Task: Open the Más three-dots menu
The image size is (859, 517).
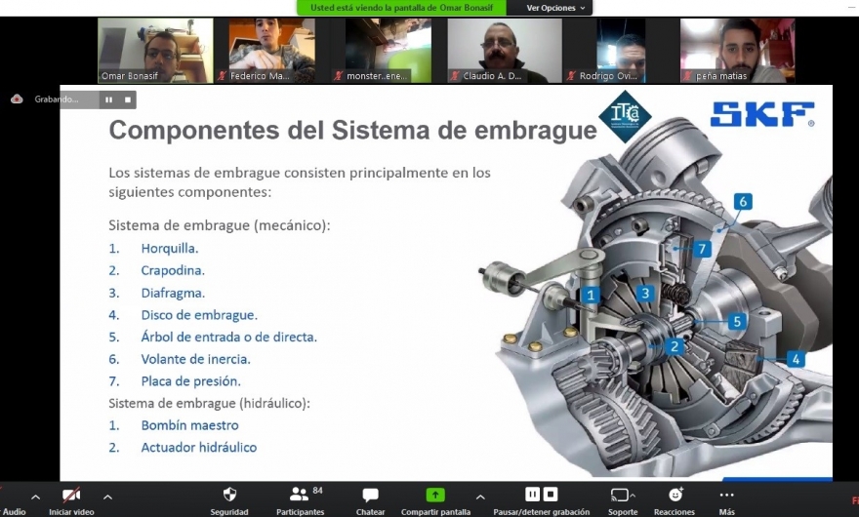Action: point(726,496)
